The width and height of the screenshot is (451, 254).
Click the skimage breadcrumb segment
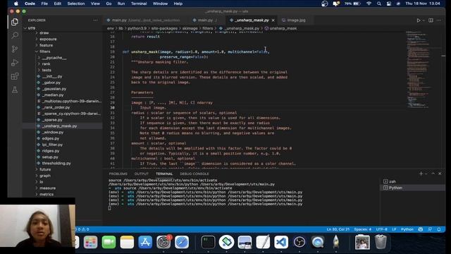pyautogui.click(x=190, y=28)
